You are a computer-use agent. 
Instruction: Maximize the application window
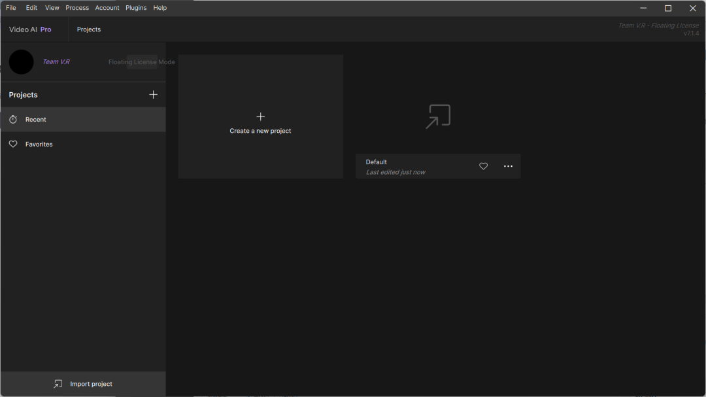click(x=668, y=9)
